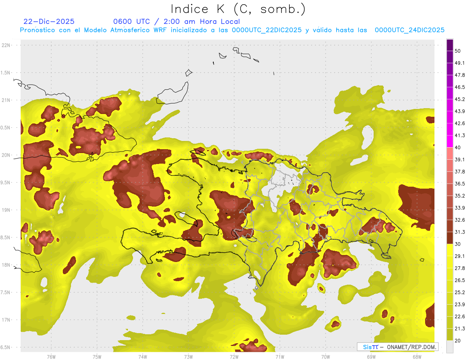
Task: Click the 72W longitude label
Action: pyautogui.click(x=234, y=357)
